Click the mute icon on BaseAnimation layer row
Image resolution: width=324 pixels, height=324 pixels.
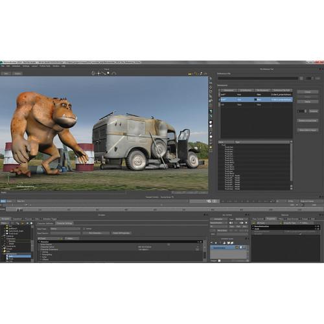[x=244, y=248]
